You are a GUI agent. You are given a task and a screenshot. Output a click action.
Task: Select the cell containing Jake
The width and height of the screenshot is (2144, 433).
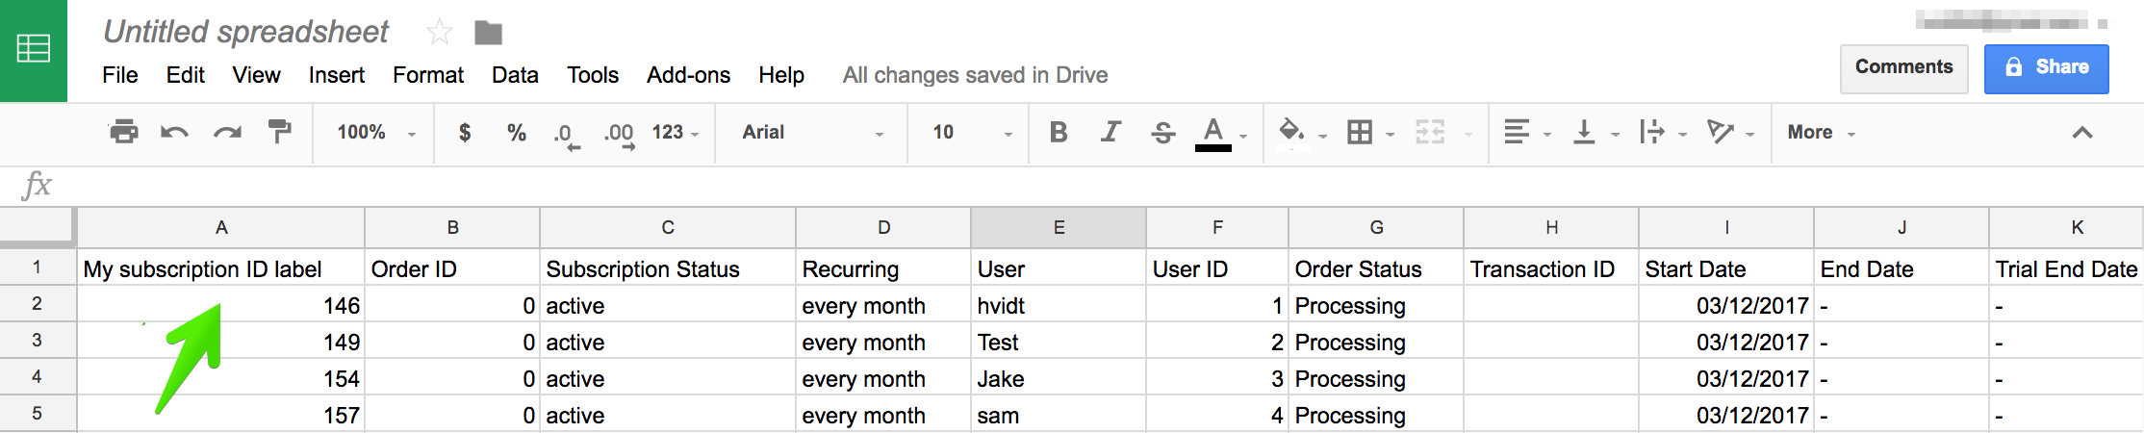pyautogui.click(x=1059, y=378)
